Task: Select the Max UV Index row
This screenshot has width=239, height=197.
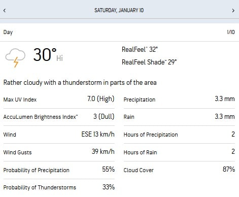Action: coord(59,99)
